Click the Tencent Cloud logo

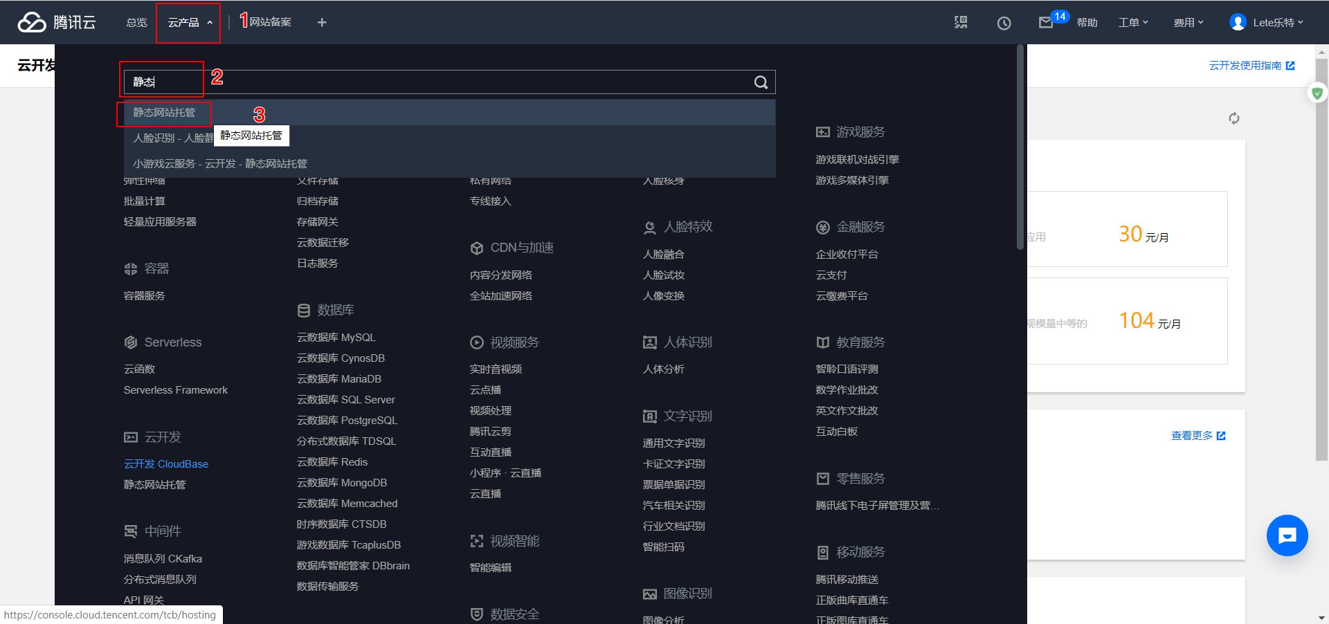(57, 22)
